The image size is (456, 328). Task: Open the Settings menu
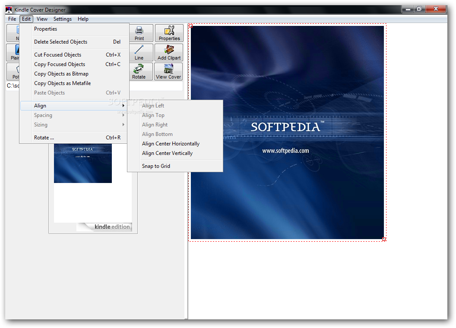(63, 19)
